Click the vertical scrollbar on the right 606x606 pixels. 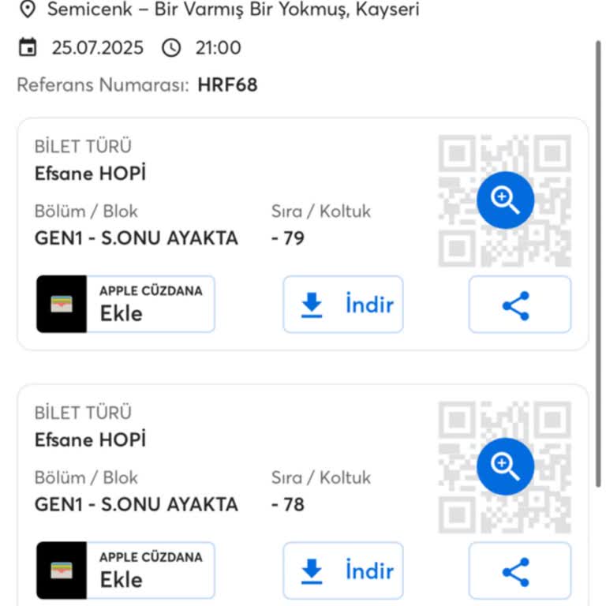pos(598,260)
